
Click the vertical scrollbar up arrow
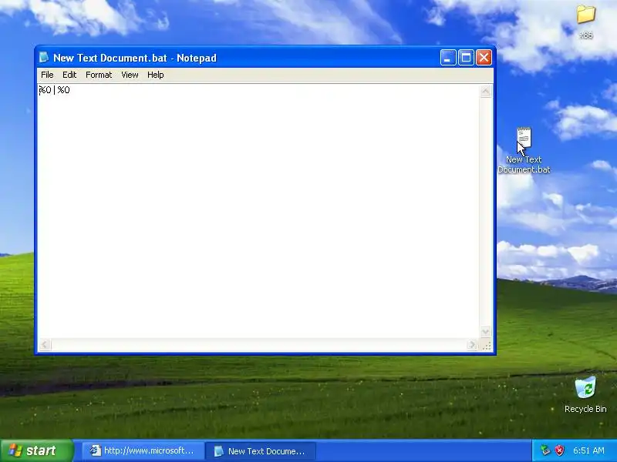click(x=486, y=91)
